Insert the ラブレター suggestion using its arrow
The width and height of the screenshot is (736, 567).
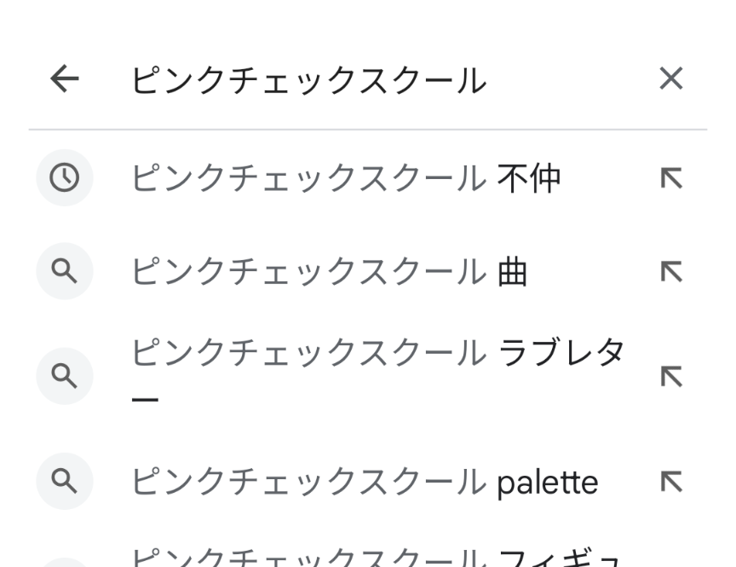click(671, 375)
